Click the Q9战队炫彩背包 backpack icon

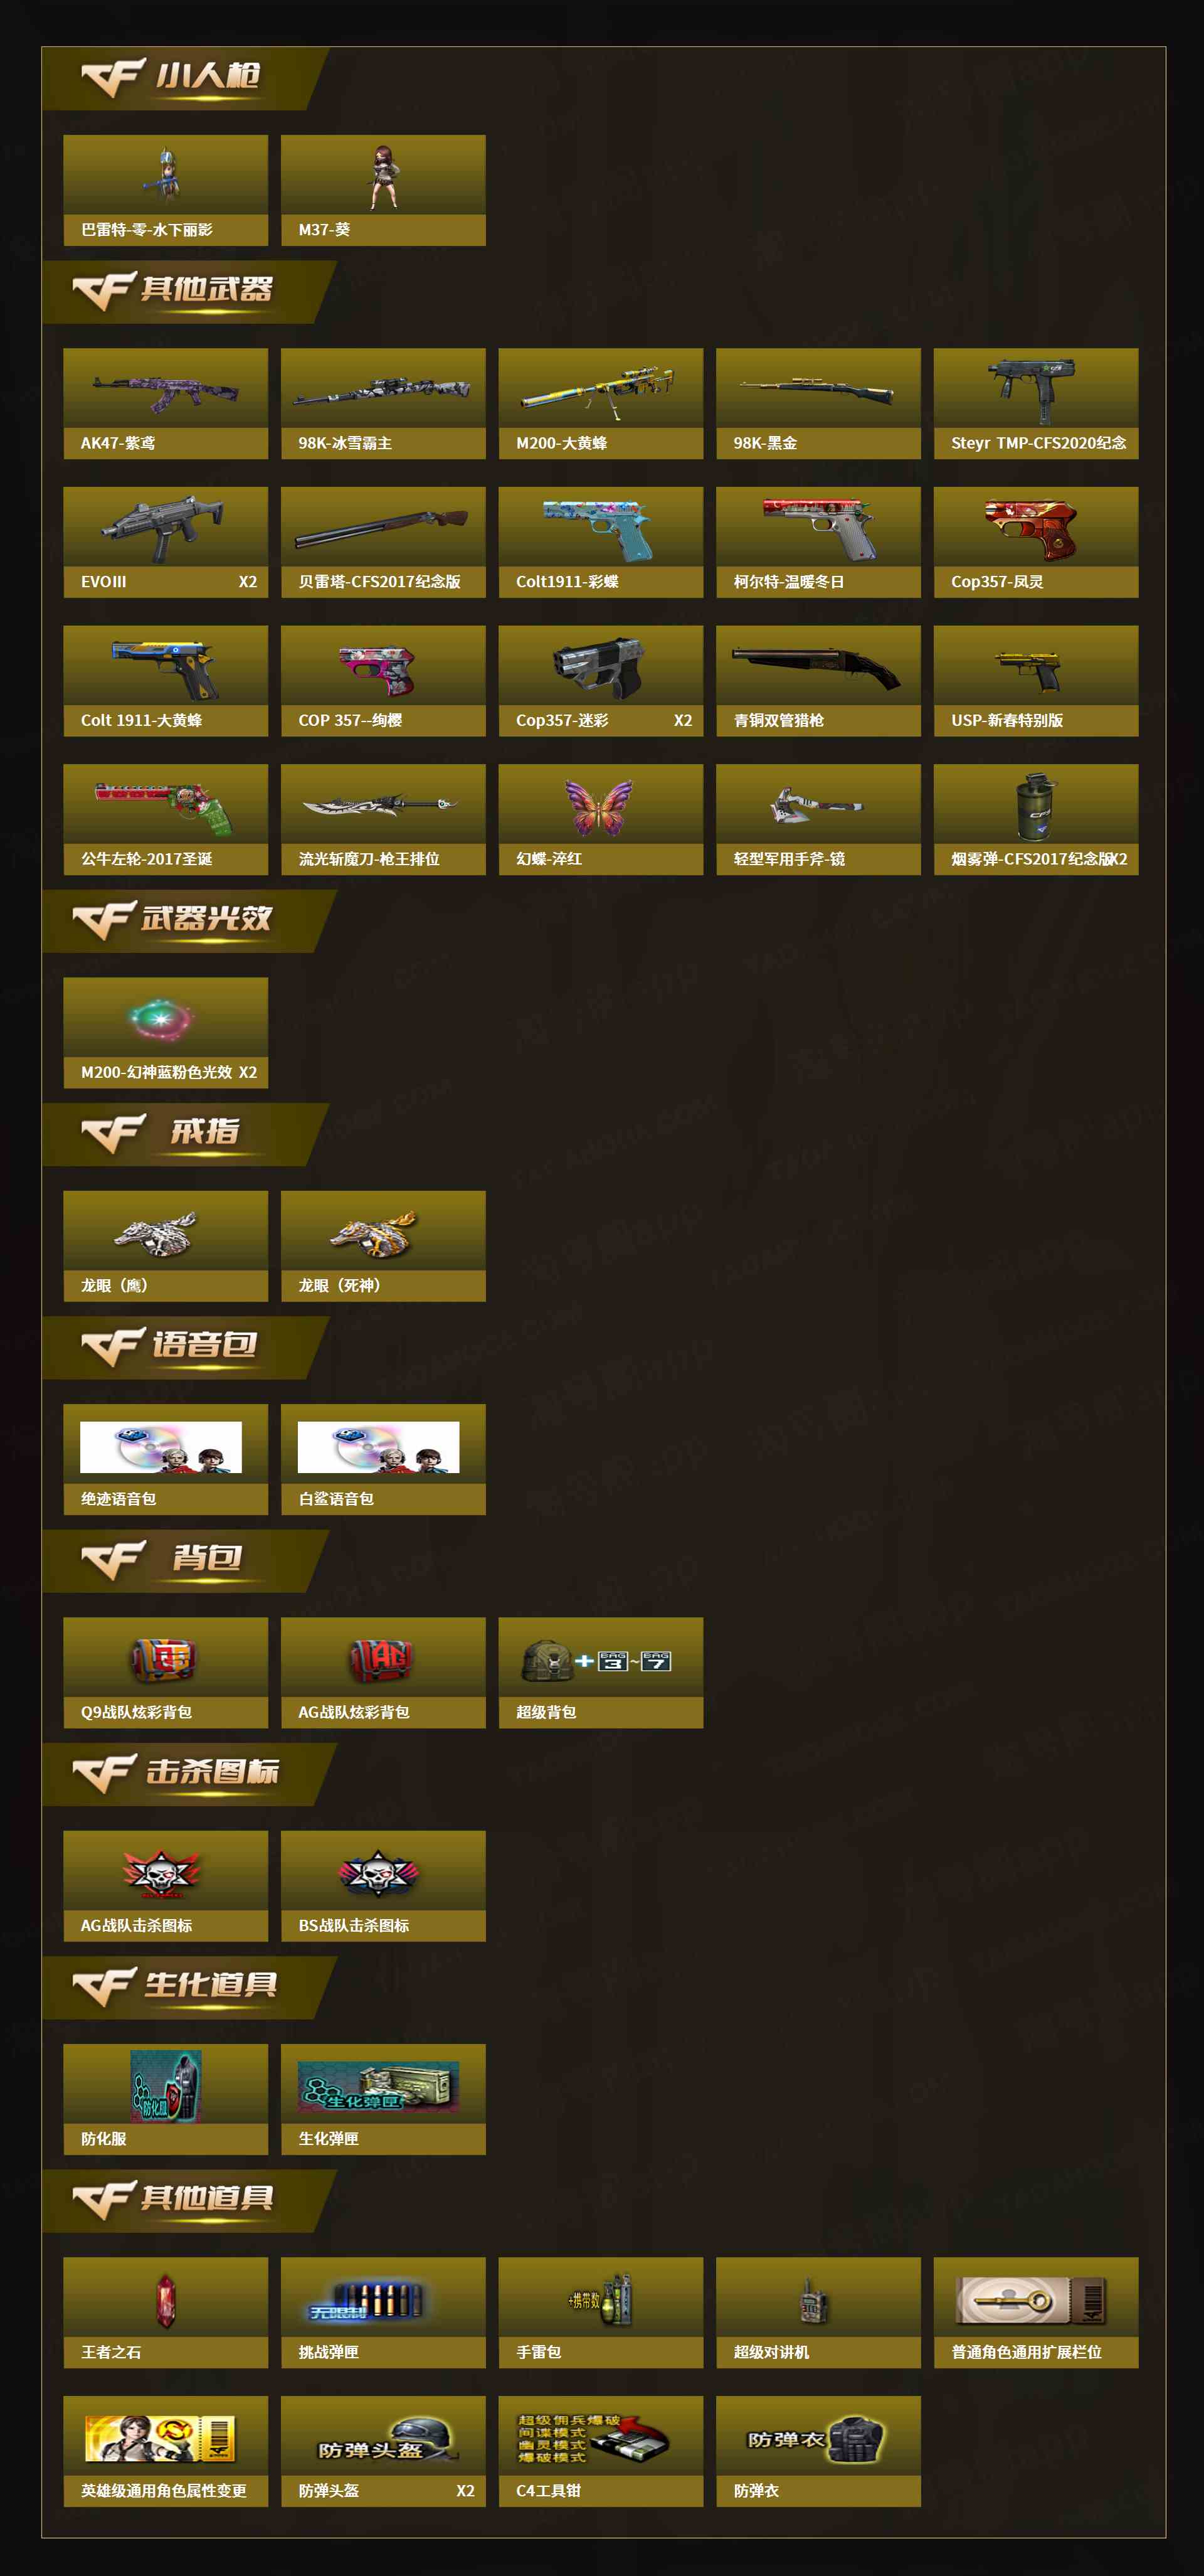(163, 1660)
